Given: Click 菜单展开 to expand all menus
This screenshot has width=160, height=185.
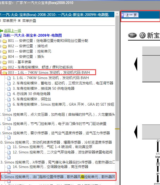Looking at the screenshot, I should [x=10, y=21].
